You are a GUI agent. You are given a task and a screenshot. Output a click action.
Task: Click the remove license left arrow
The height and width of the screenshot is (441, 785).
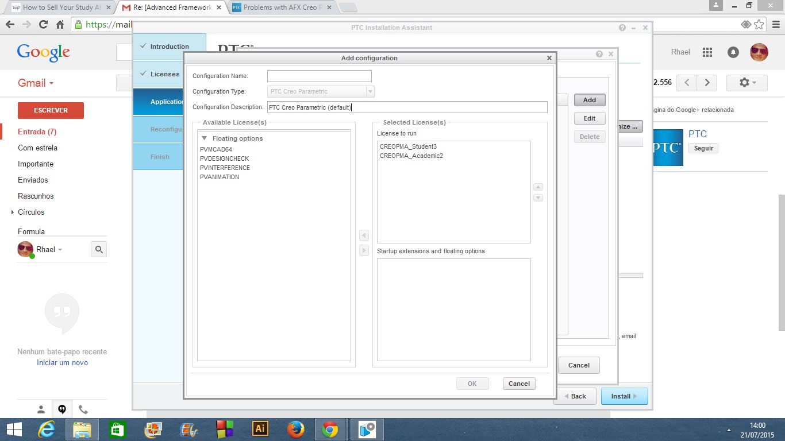pyautogui.click(x=364, y=235)
